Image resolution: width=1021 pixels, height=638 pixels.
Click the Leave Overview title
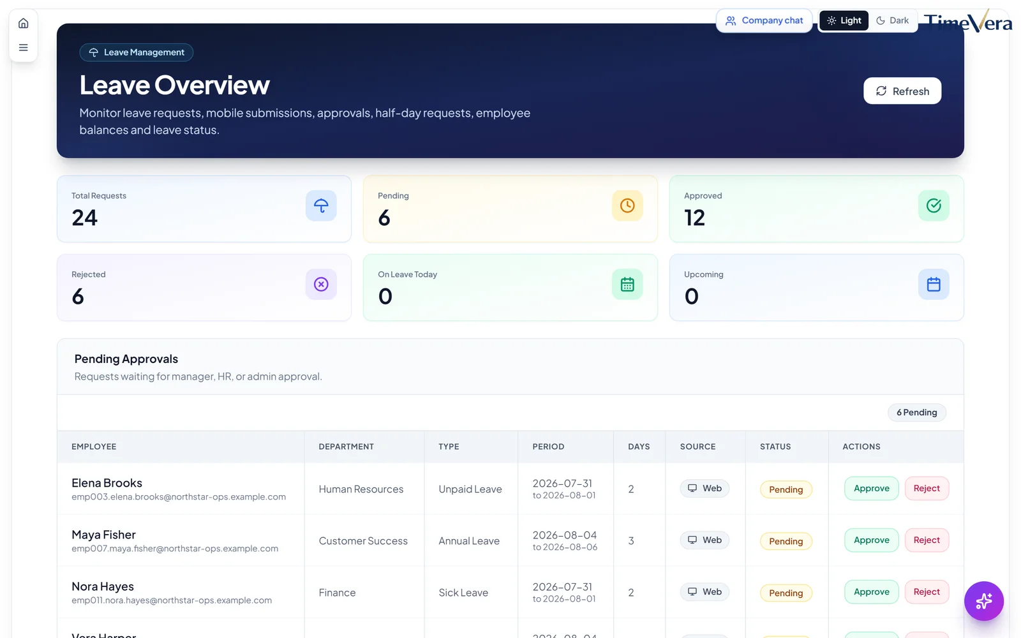point(175,85)
